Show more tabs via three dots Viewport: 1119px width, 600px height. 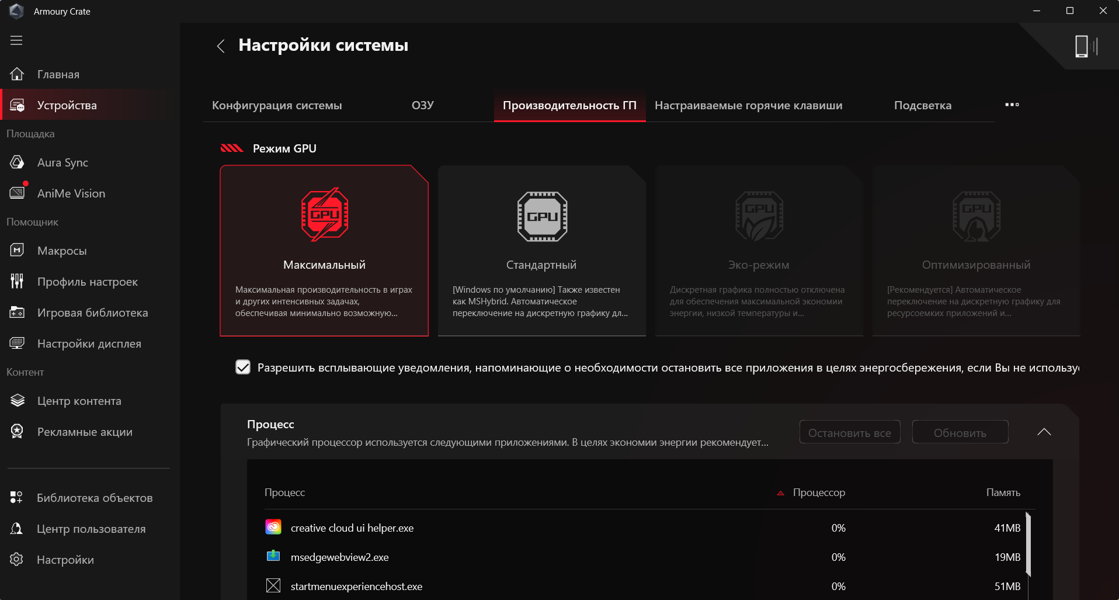1012,105
